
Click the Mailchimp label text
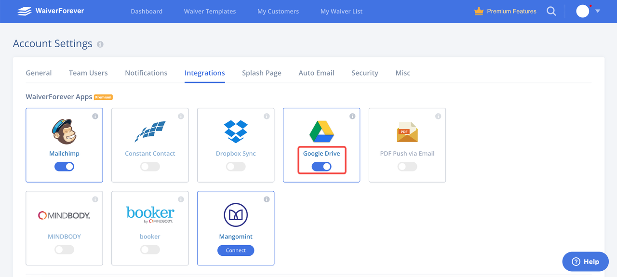click(x=64, y=154)
